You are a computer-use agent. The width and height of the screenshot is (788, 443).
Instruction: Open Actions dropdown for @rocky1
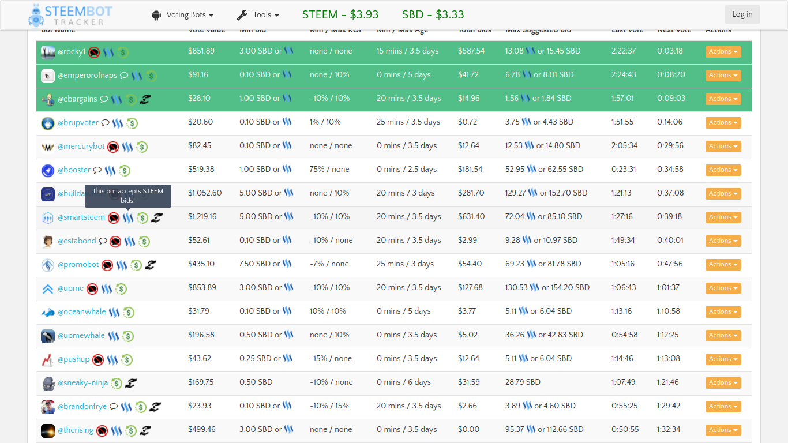point(723,52)
